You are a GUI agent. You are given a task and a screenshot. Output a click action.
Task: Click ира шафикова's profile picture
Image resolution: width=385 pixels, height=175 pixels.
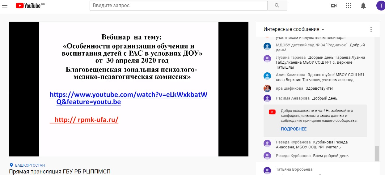267,88
